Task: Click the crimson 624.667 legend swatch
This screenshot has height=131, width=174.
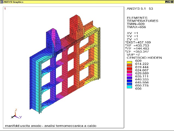Action: click(129, 72)
